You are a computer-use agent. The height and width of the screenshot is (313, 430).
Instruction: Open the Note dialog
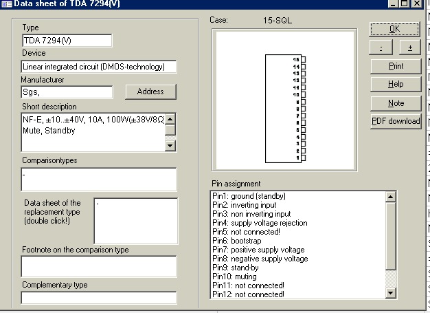(x=396, y=103)
